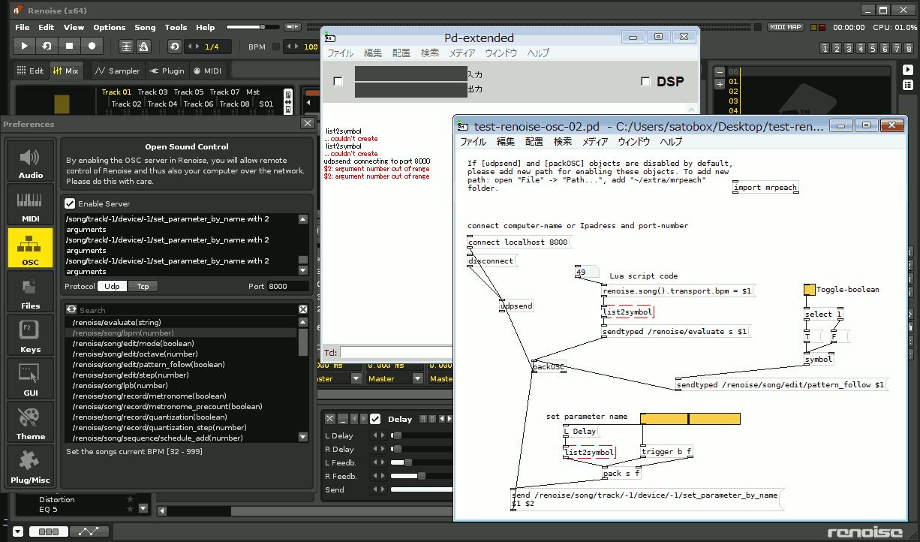This screenshot has height=542, width=920.
Task: Click the MIDI MAP button
Action: 786,27
